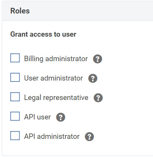Enable the Billing administrator checkbox
Viewport: 153px width, 157px height.
[15, 58]
